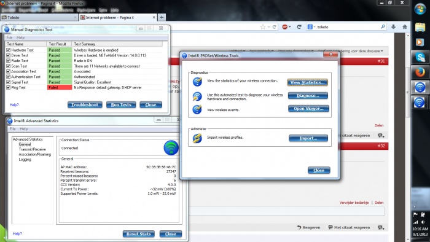Click the lowest Intel wireless taskbar icon
The height and width of the screenshot is (242, 430).
point(420,103)
